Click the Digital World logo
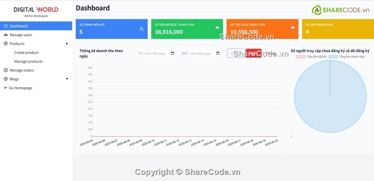 tap(36, 9)
